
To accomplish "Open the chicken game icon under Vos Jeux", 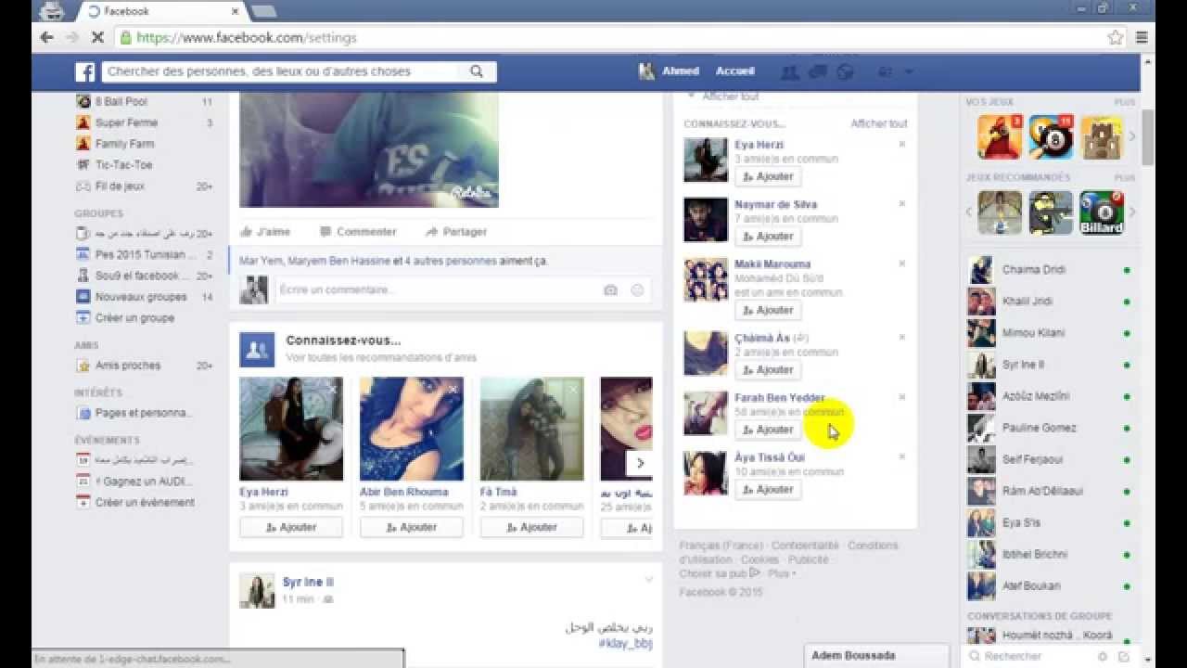I will (x=1000, y=137).
